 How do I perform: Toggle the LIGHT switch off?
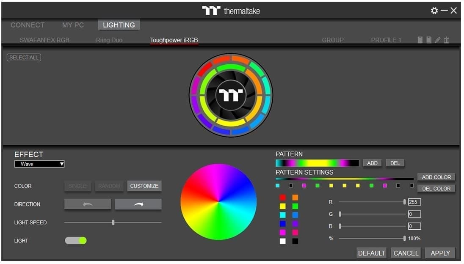[76, 240]
